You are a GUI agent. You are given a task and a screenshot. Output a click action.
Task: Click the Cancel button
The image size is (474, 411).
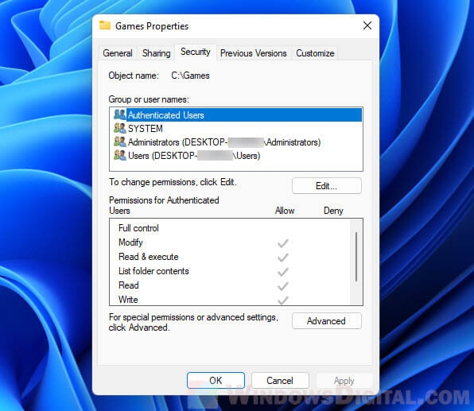pos(280,381)
